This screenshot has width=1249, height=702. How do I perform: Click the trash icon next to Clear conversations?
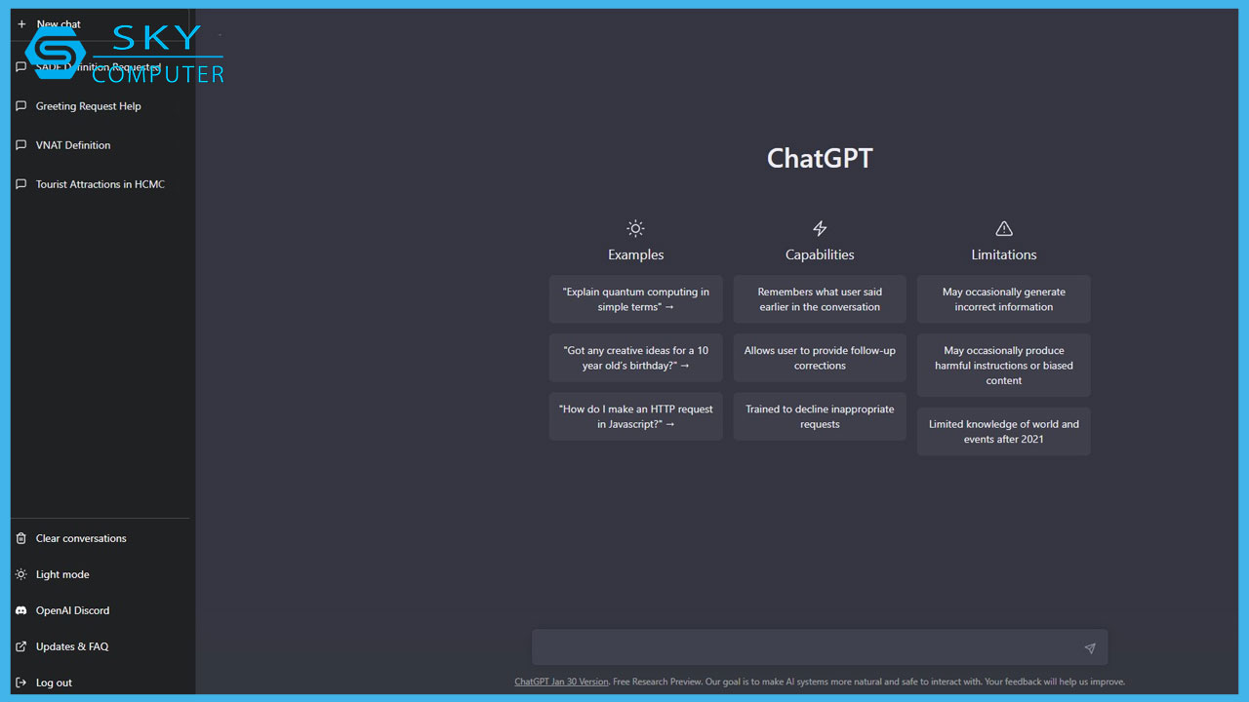click(x=20, y=538)
